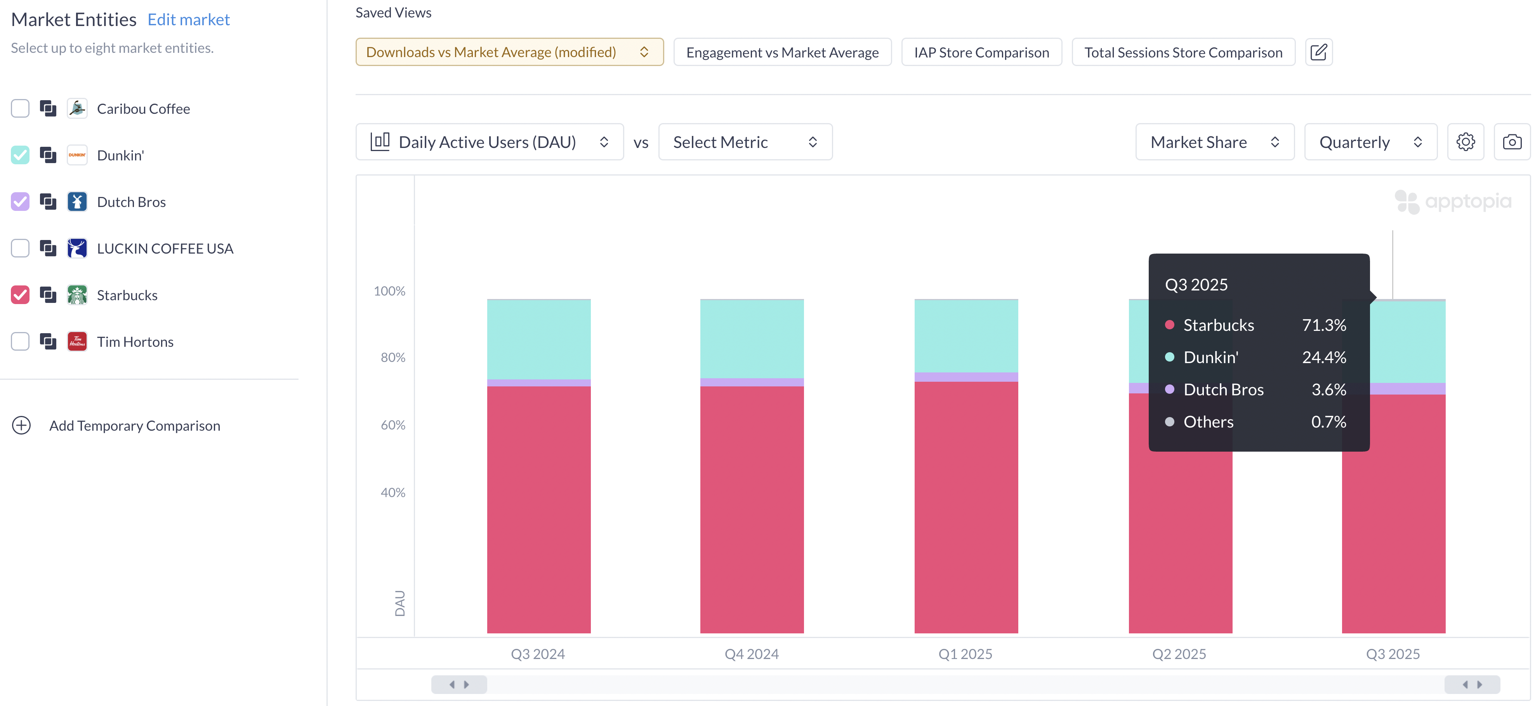
Task: Click the chart settings gear icon
Action: click(1465, 142)
